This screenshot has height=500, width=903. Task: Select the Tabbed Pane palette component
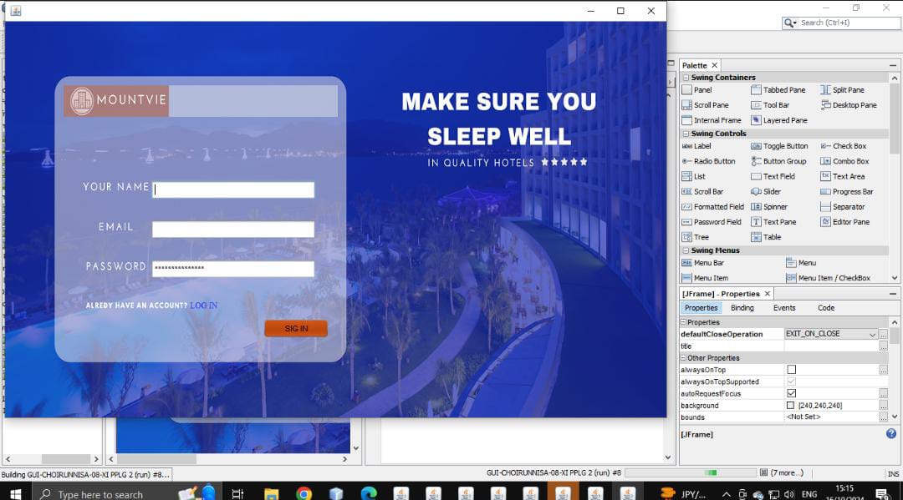coord(778,90)
